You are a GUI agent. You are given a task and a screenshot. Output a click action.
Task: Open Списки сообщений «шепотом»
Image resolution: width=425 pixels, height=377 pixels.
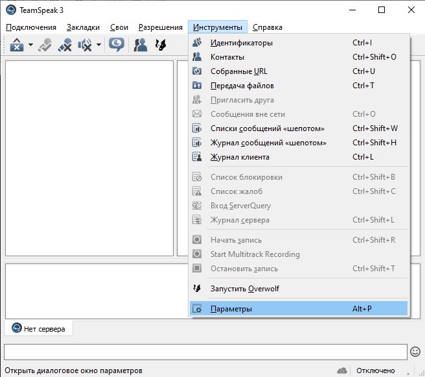tap(299, 128)
